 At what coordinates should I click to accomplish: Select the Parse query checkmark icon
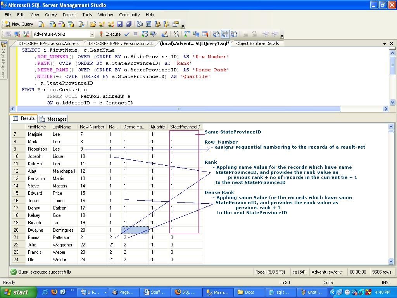coord(126,34)
